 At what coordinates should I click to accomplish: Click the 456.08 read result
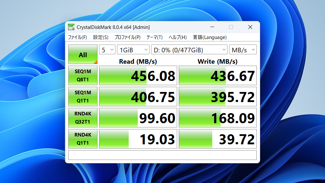(138, 75)
